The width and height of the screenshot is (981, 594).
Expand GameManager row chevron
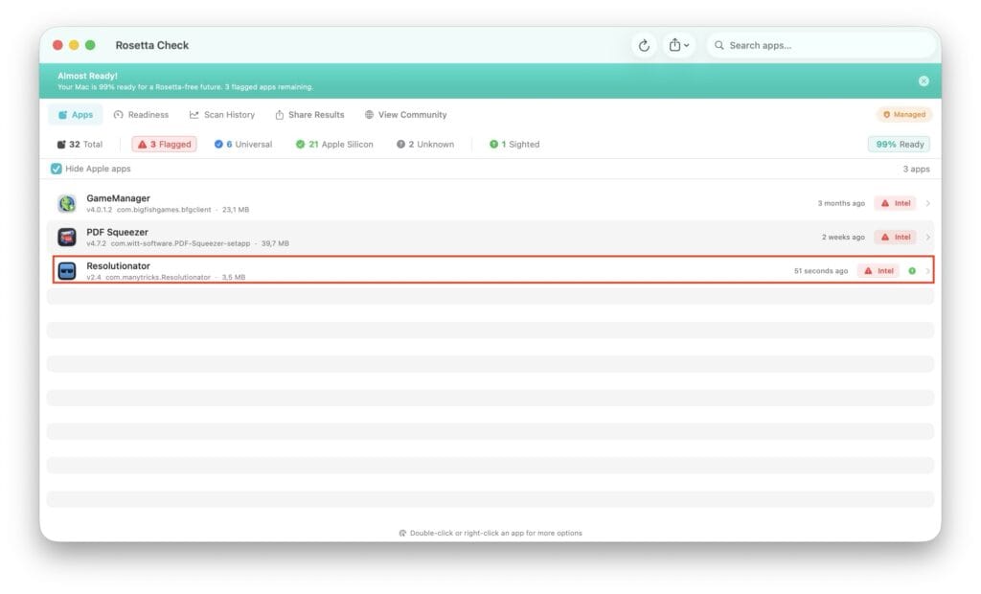point(927,203)
